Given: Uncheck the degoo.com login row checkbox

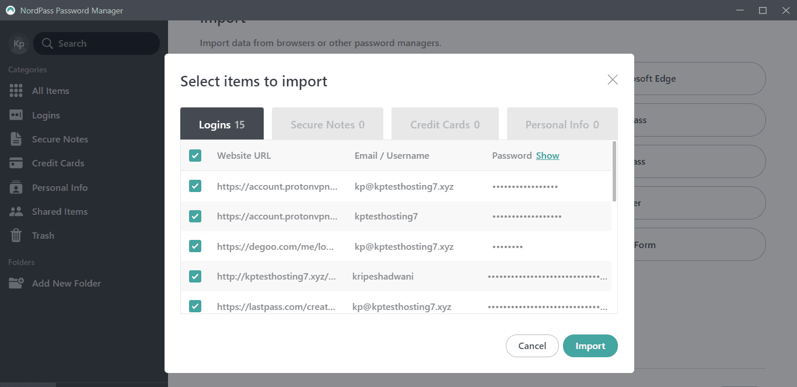Looking at the screenshot, I should click(195, 246).
